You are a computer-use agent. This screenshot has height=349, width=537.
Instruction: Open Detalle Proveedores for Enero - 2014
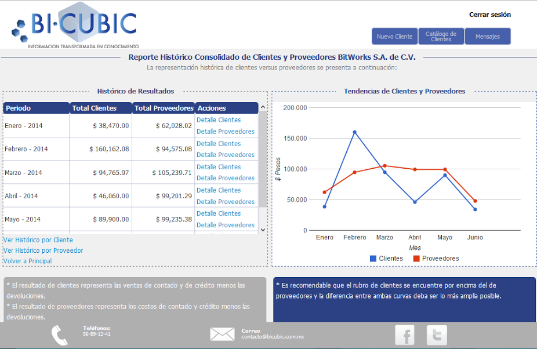coord(226,132)
